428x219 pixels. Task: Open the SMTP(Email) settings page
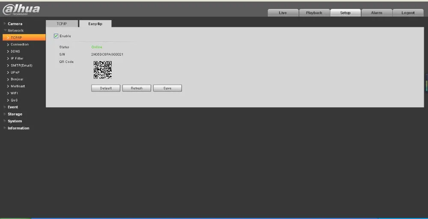pos(21,65)
